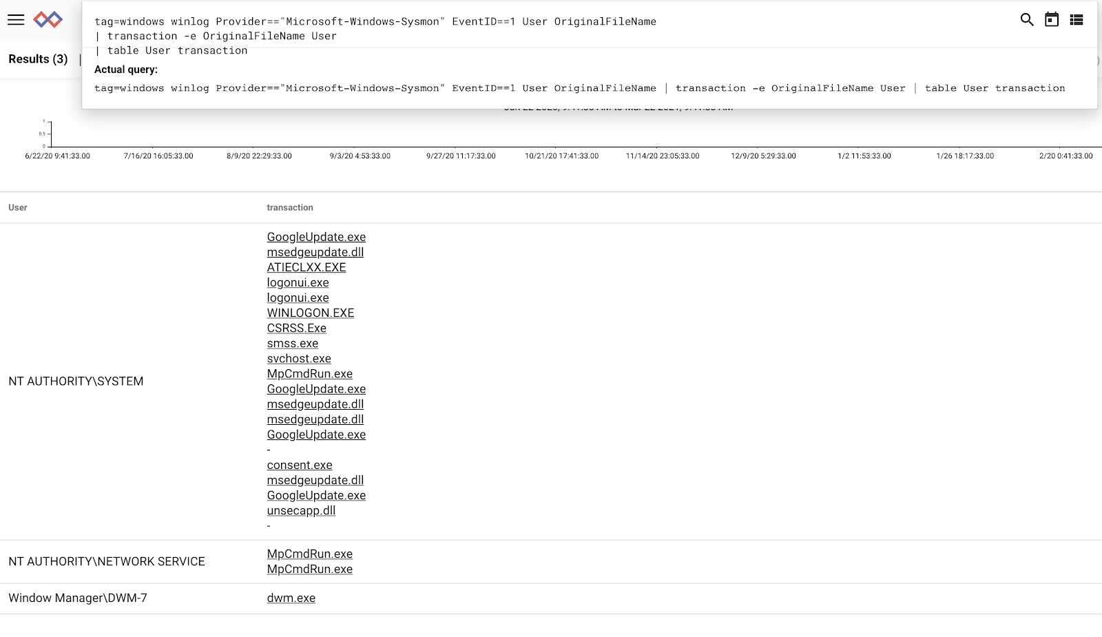Click into the search query text field
Viewport: 1102px width, 637px height.
pyautogui.click(x=551, y=36)
